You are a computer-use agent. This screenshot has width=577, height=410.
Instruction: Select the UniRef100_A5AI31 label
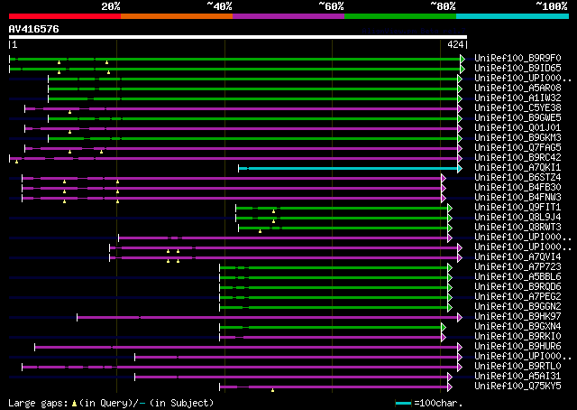(517, 377)
